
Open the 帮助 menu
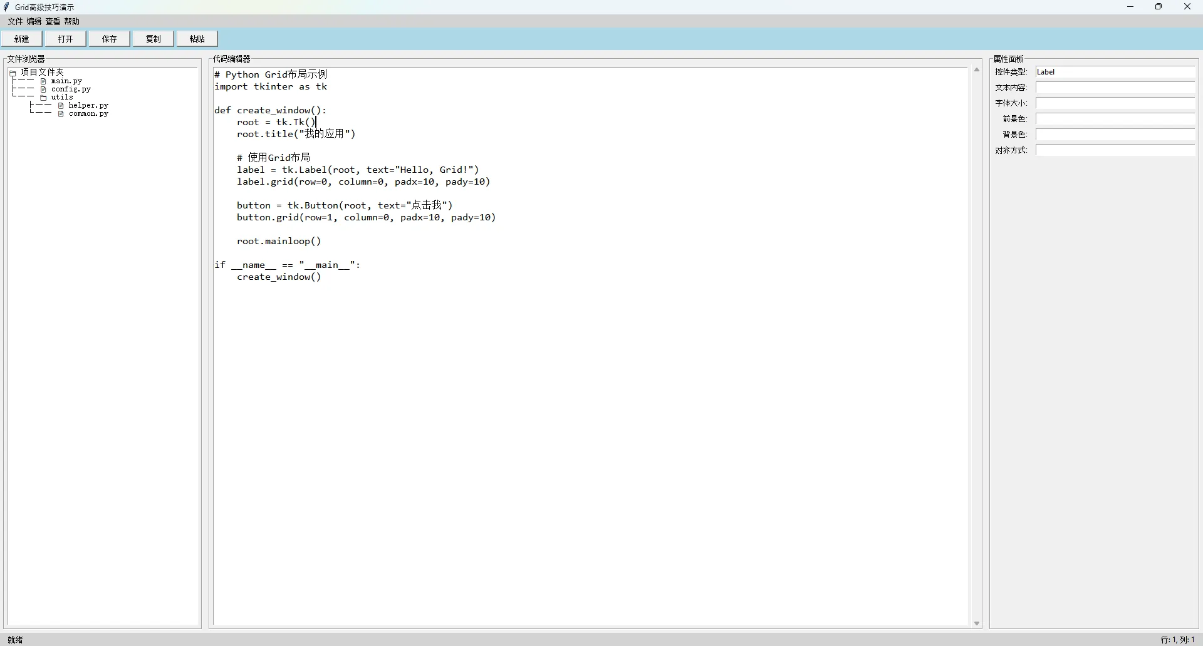pyautogui.click(x=72, y=21)
